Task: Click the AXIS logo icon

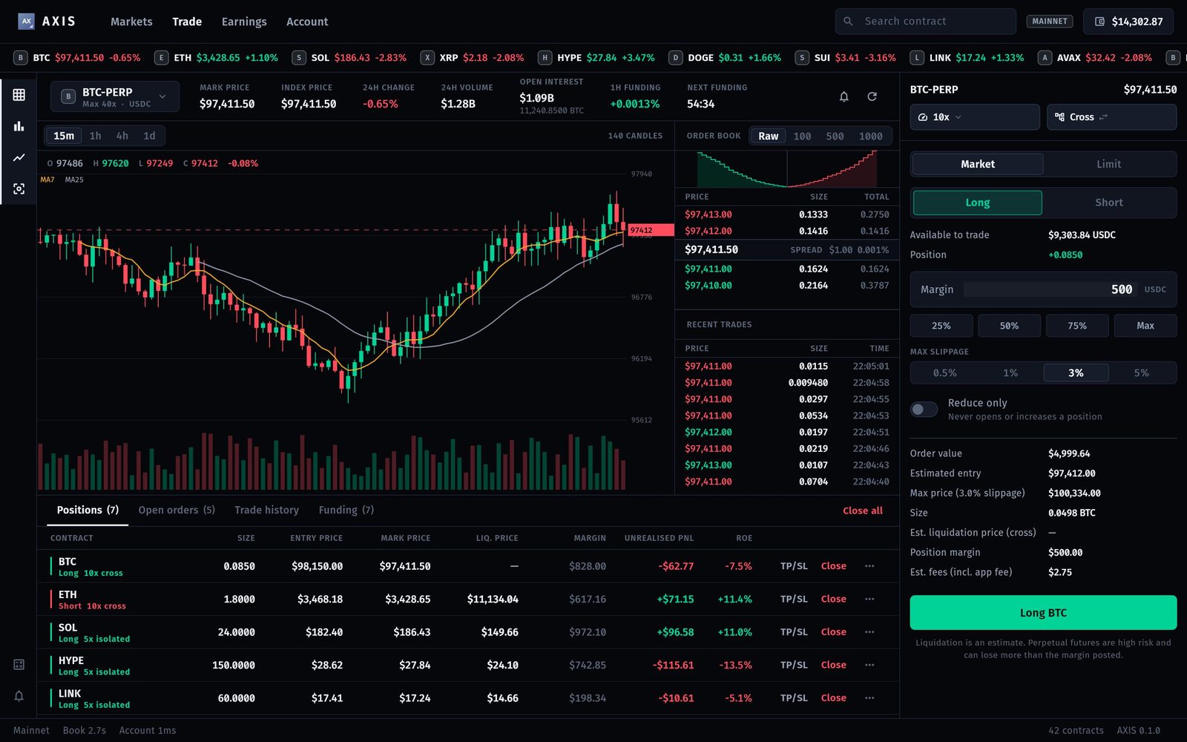Action: click(26, 22)
